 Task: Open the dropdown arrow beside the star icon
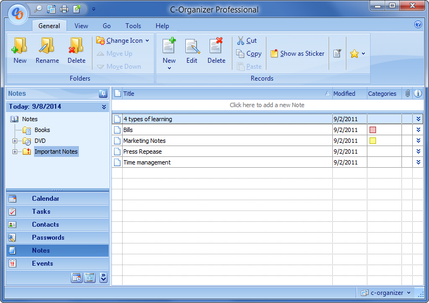click(x=363, y=54)
